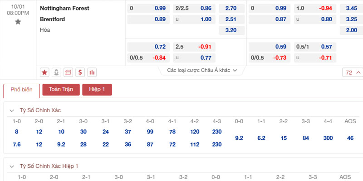This screenshot has width=363, height=181.
Task: Select full-match draw odds 3.20
Action: (x=231, y=30)
